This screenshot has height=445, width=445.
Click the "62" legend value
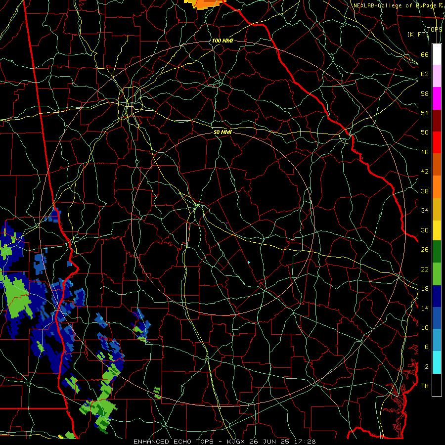coord(425,74)
